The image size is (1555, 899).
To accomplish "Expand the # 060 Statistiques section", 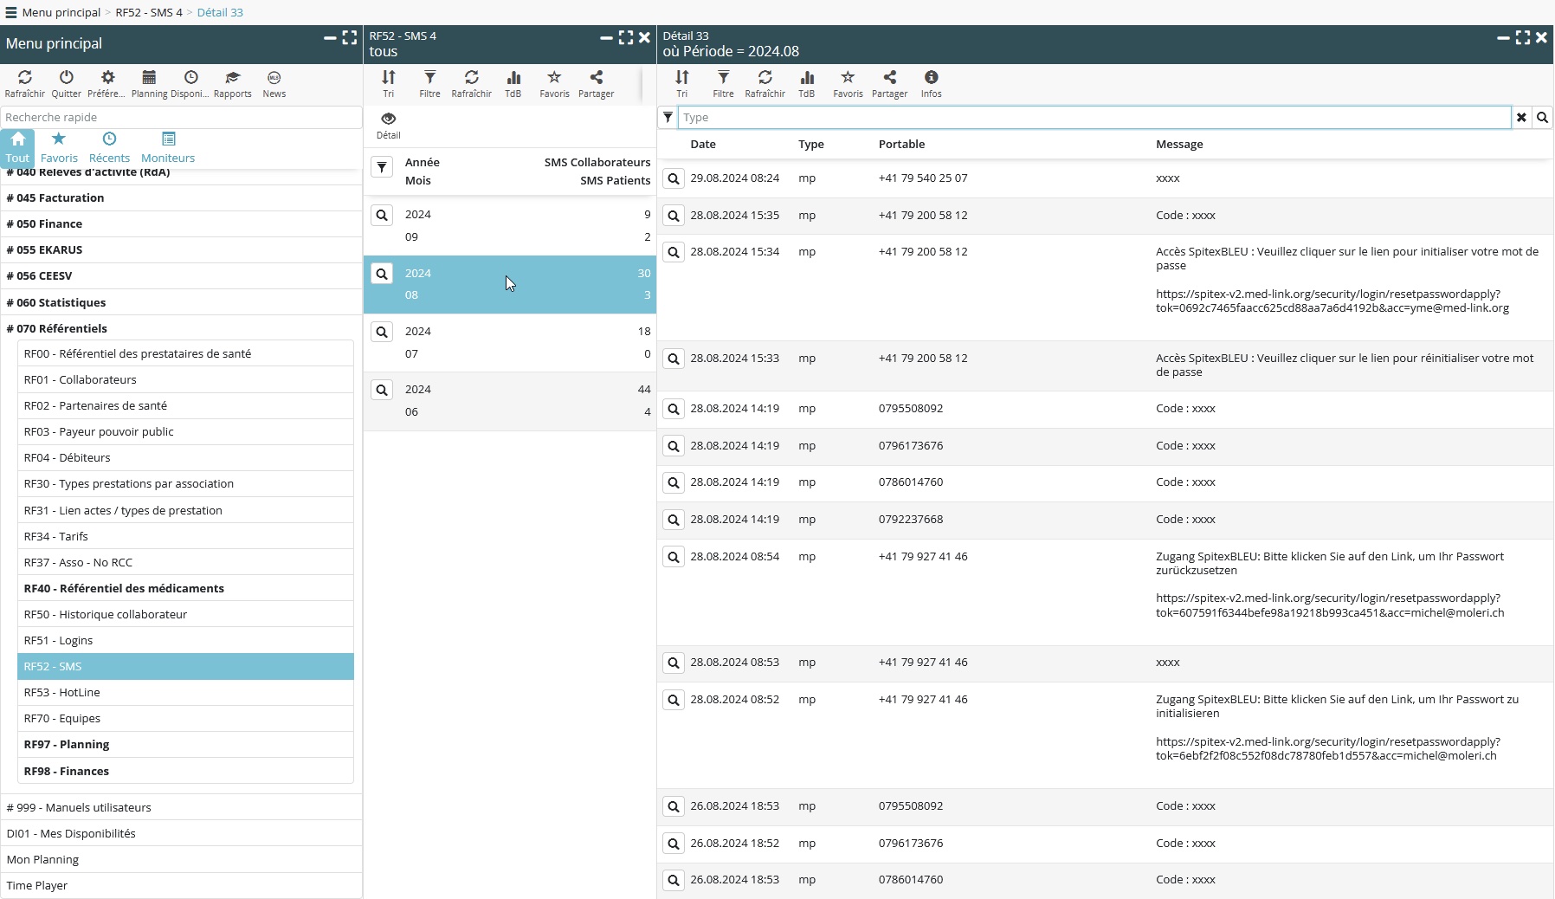I will click(55, 302).
